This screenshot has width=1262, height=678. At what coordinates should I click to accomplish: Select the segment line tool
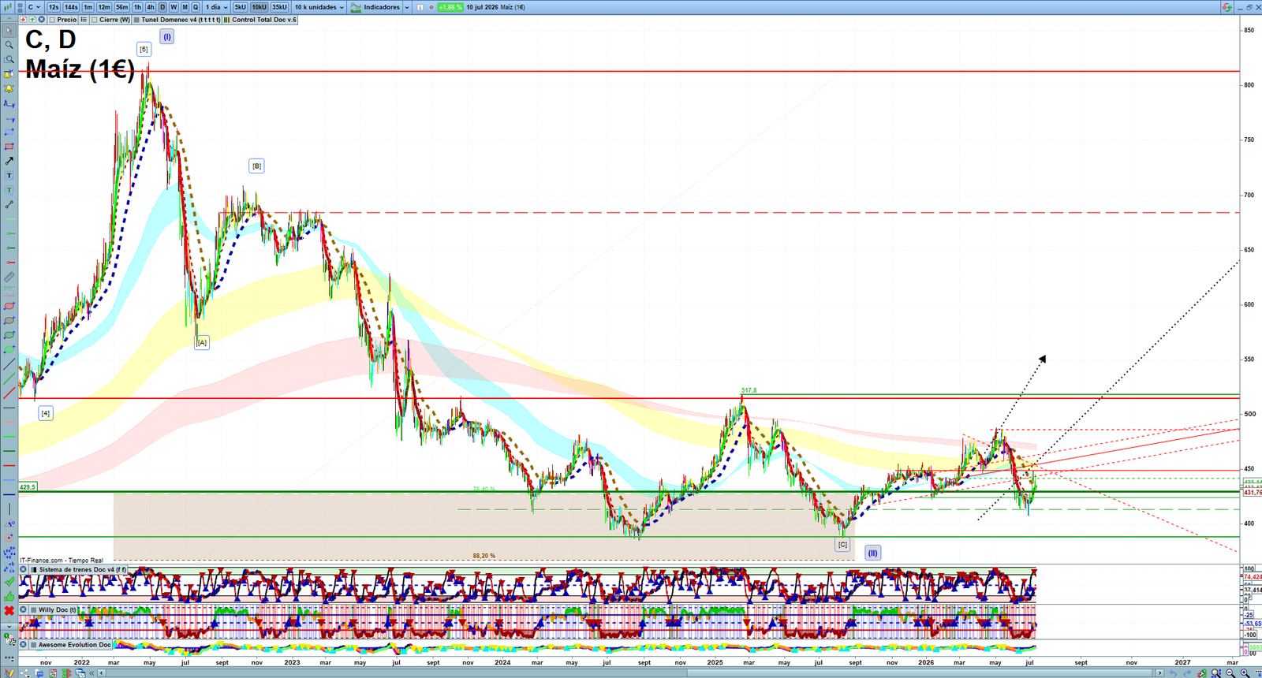(x=9, y=205)
